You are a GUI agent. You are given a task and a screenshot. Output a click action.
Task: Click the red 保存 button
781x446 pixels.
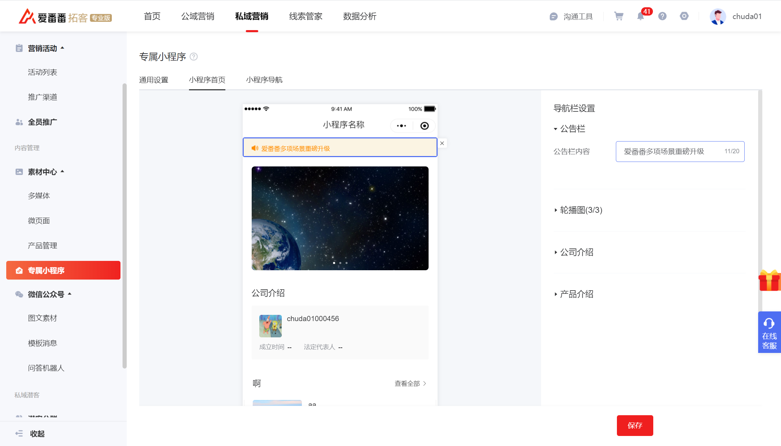pyautogui.click(x=635, y=425)
